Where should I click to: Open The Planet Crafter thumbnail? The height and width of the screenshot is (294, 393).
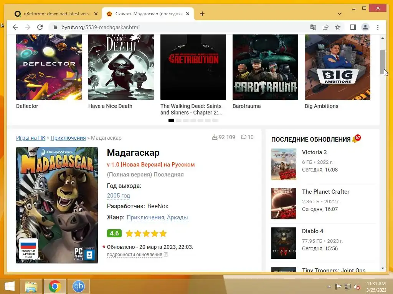coord(284,204)
